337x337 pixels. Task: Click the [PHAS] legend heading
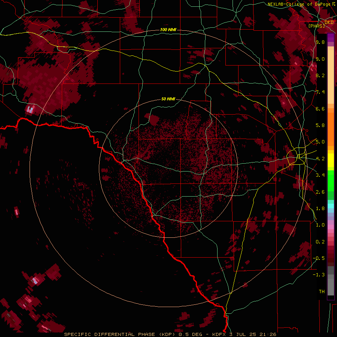tap(316, 26)
